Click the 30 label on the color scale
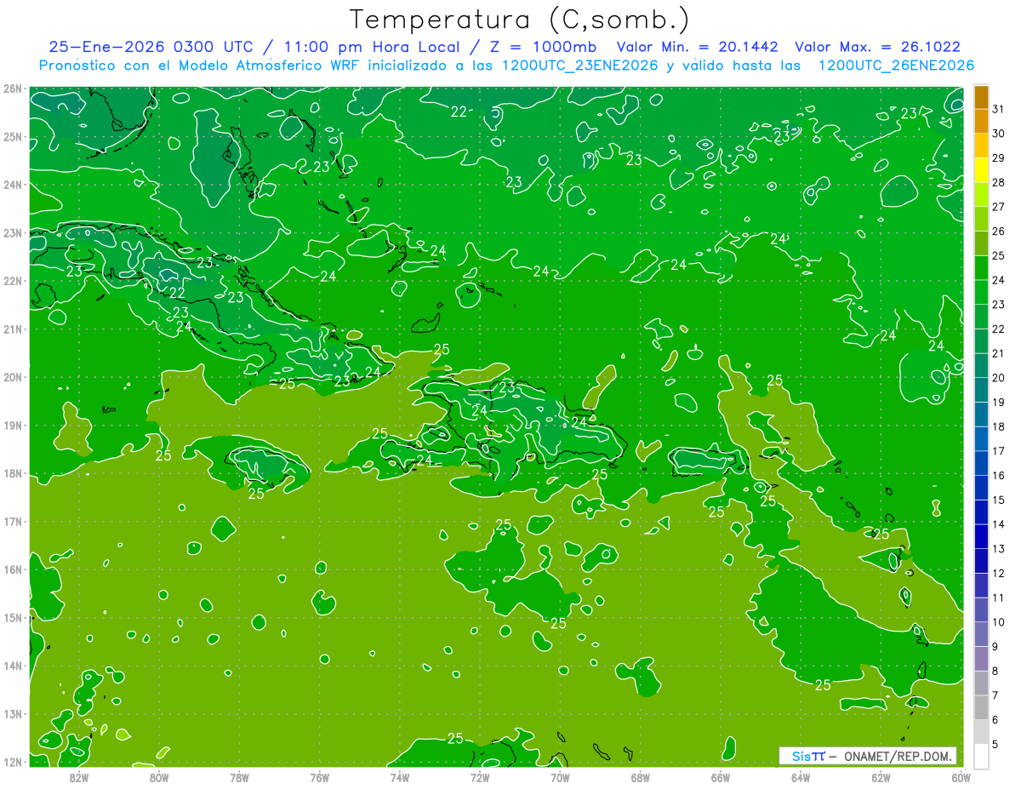The image size is (1021, 789). 998,133
